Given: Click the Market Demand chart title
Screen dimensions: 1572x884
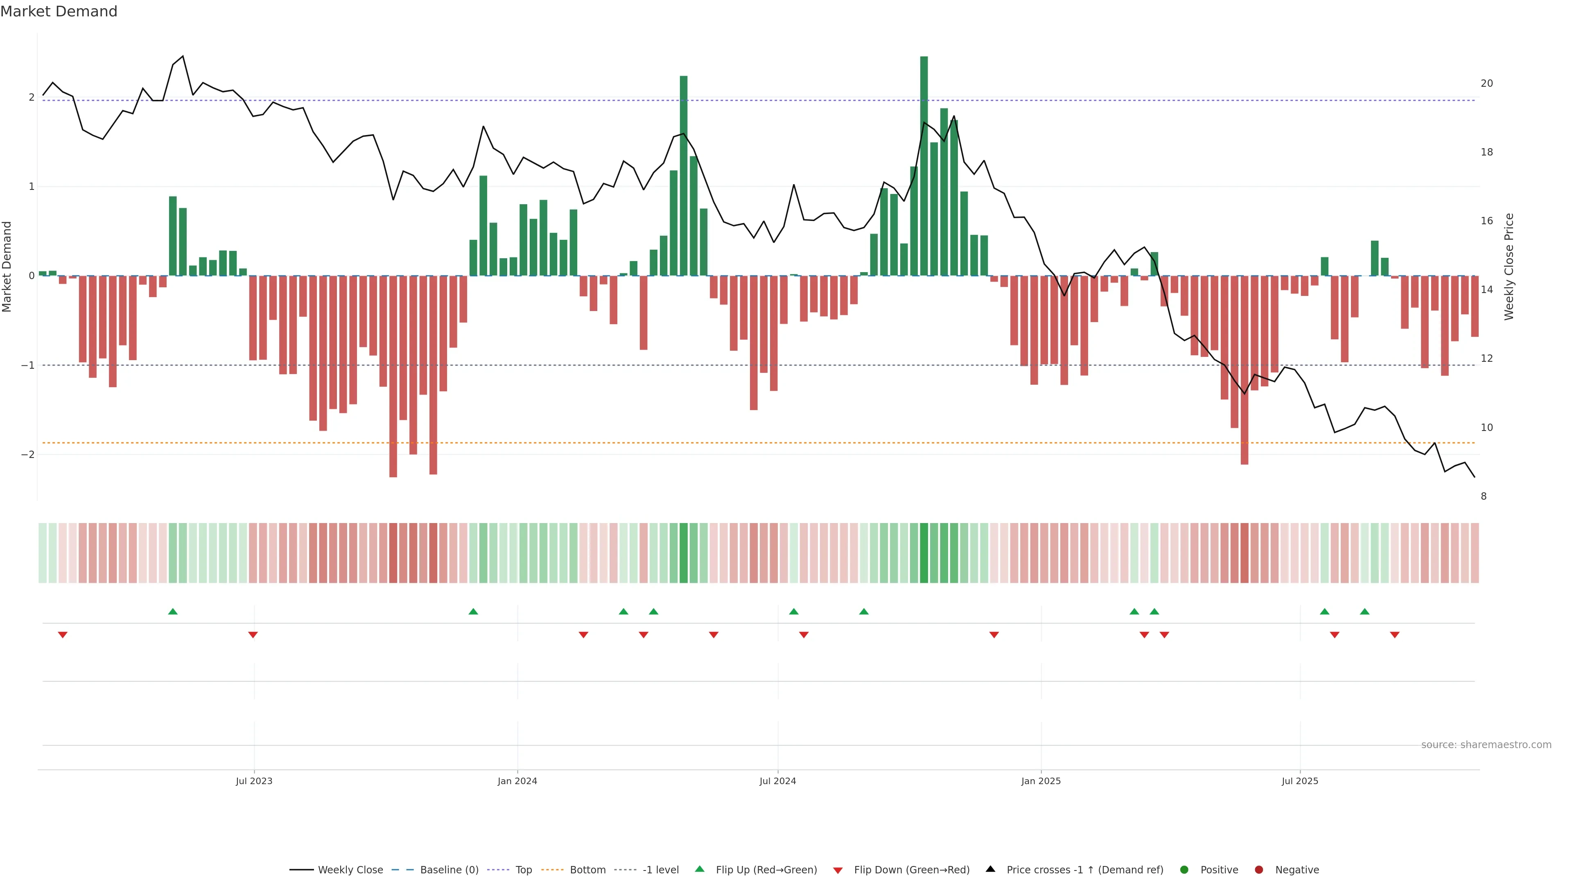Looking at the screenshot, I should 59,11.
